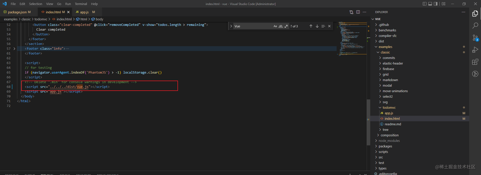Toggle Match Whole Word in the find box
Screen dimensions: 481x175
(x=281, y=26)
